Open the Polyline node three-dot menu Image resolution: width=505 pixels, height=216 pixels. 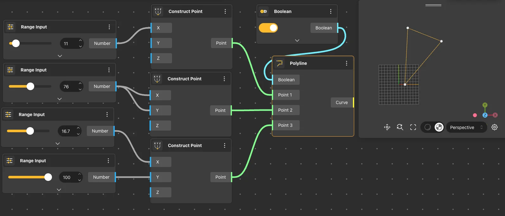tap(347, 63)
